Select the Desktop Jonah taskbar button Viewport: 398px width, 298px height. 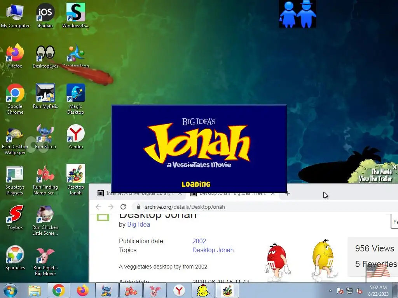tap(227, 290)
